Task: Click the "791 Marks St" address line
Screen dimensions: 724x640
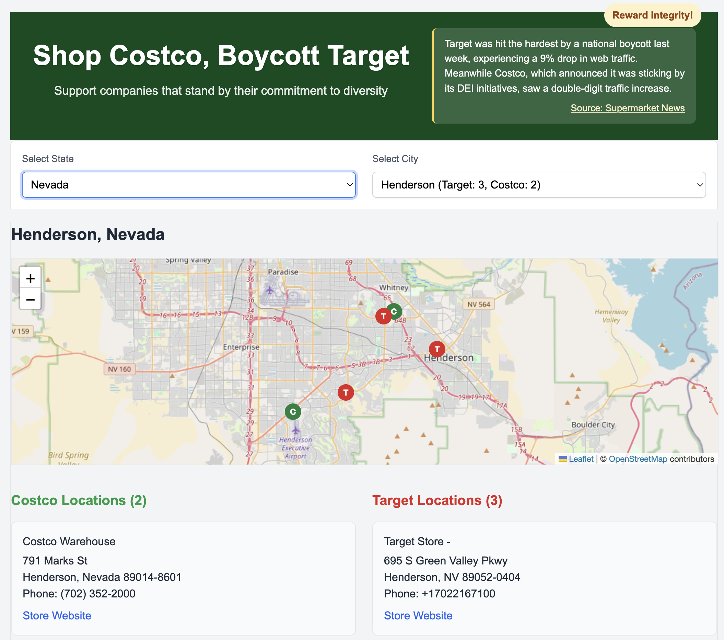Action: (55, 561)
